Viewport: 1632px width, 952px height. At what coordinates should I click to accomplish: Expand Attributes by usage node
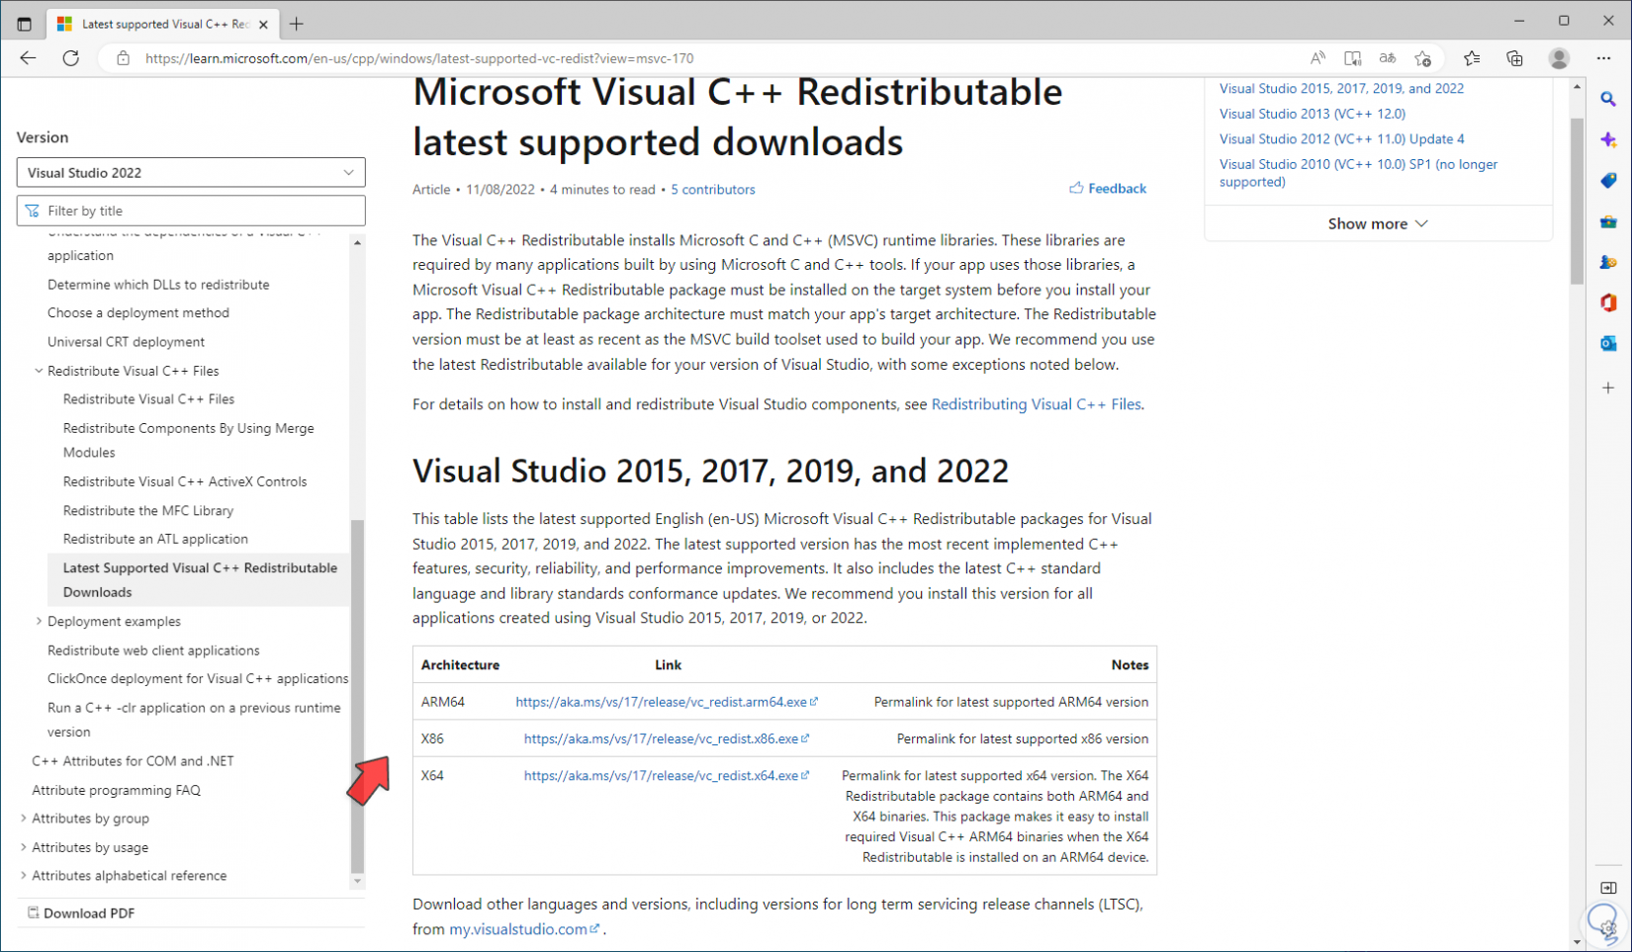(24, 847)
